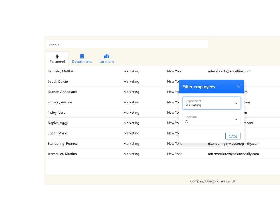
Task: Click the CLOSE button in the filter dialog
Action: pyautogui.click(x=233, y=136)
